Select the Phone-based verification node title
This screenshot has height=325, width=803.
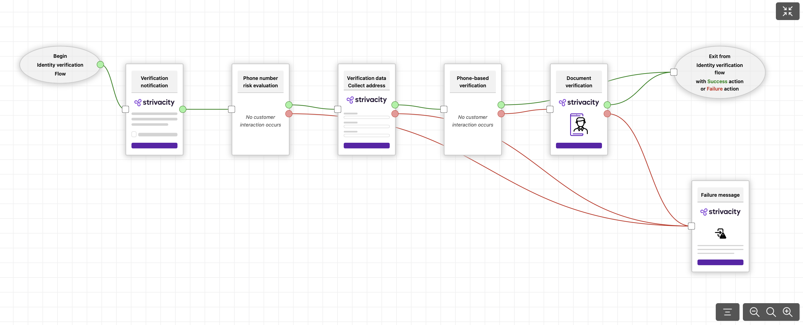pos(473,82)
